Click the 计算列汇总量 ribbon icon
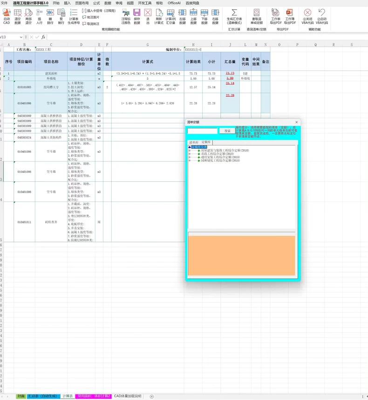 [170, 16]
